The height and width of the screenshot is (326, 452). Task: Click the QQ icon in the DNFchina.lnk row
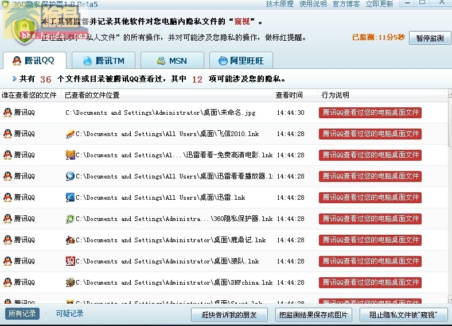pyautogui.click(x=7, y=282)
